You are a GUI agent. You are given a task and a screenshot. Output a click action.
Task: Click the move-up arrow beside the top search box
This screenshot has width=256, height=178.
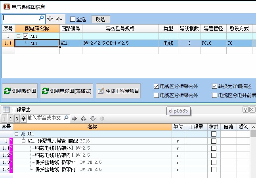(x=59, y=19)
